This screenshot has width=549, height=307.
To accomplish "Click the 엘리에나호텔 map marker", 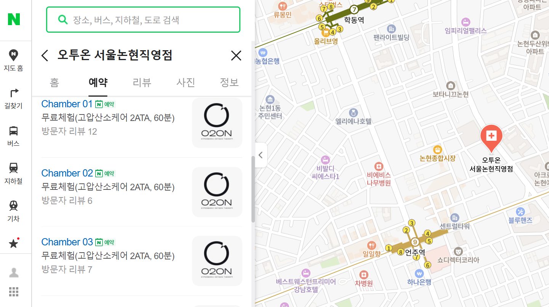I will click(x=354, y=113).
